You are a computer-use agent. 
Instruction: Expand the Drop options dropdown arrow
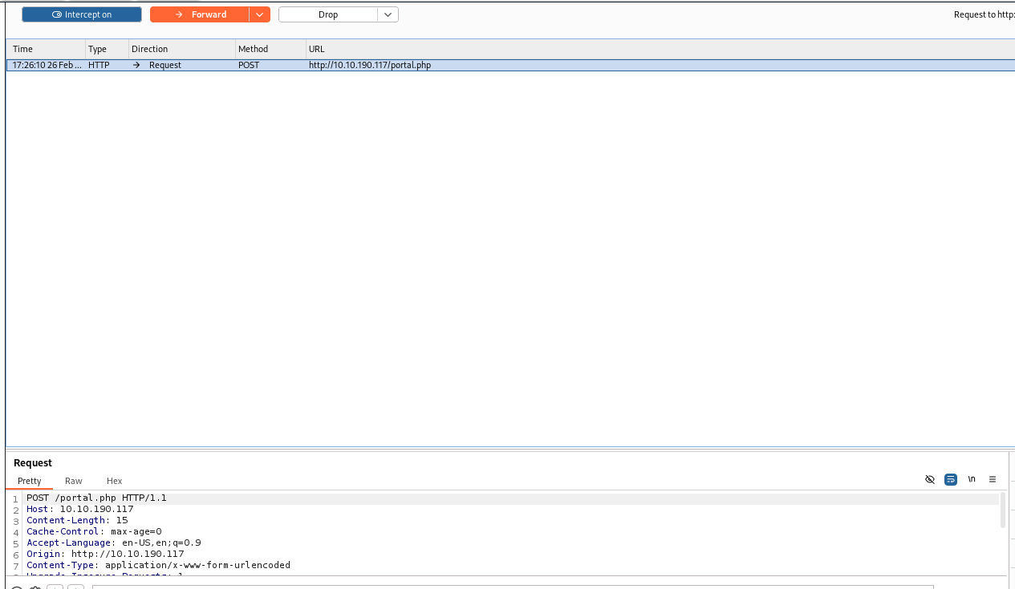click(x=388, y=14)
